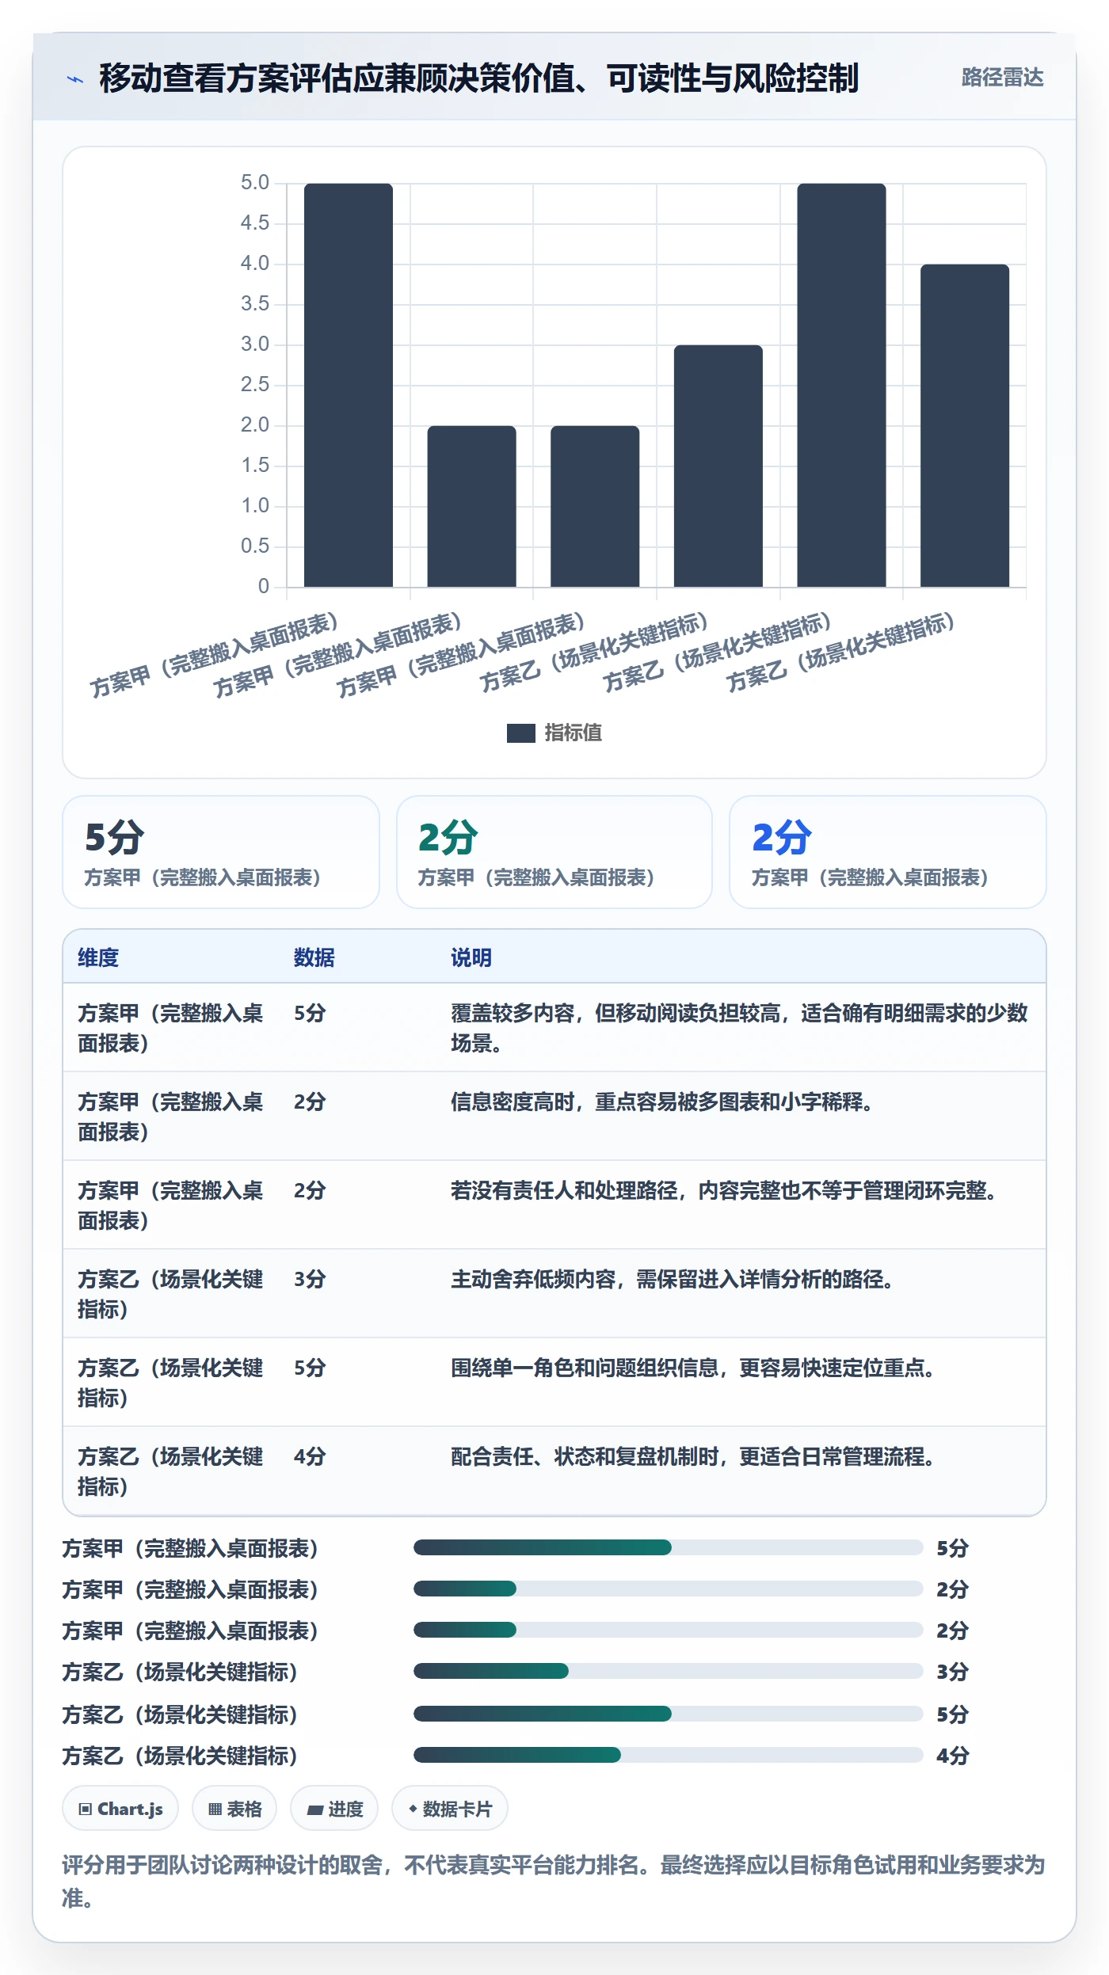Select the table row describing 覆盖较多内容
This screenshot has width=1109, height=1975.
click(x=554, y=1028)
